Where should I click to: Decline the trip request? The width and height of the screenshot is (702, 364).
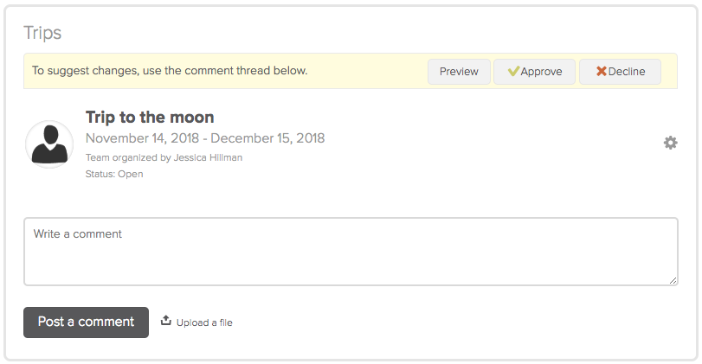click(620, 72)
